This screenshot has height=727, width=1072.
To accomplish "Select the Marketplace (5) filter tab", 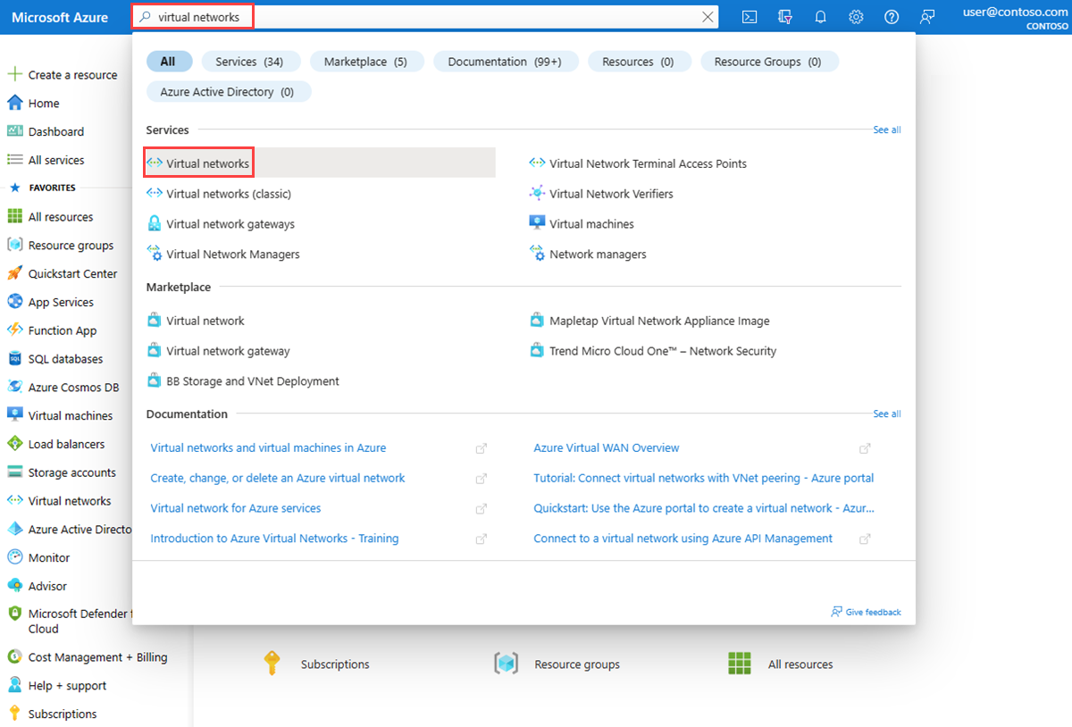I will click(365, 62).
